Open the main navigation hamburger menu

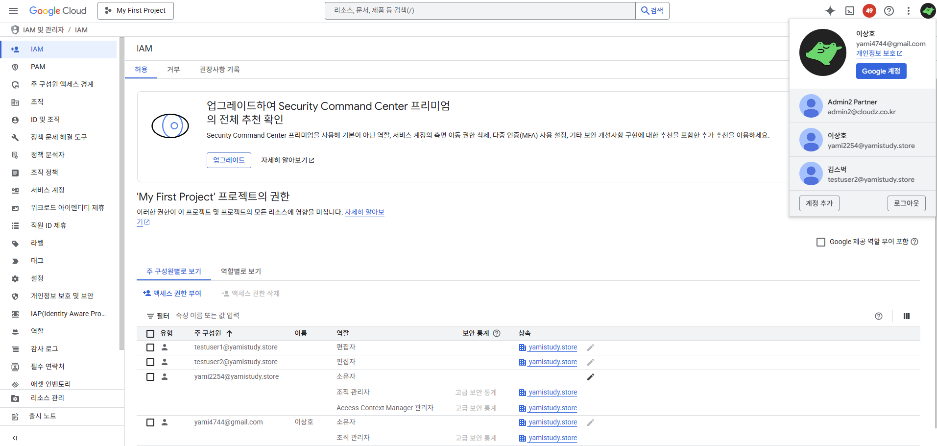[x=13, y=11]
